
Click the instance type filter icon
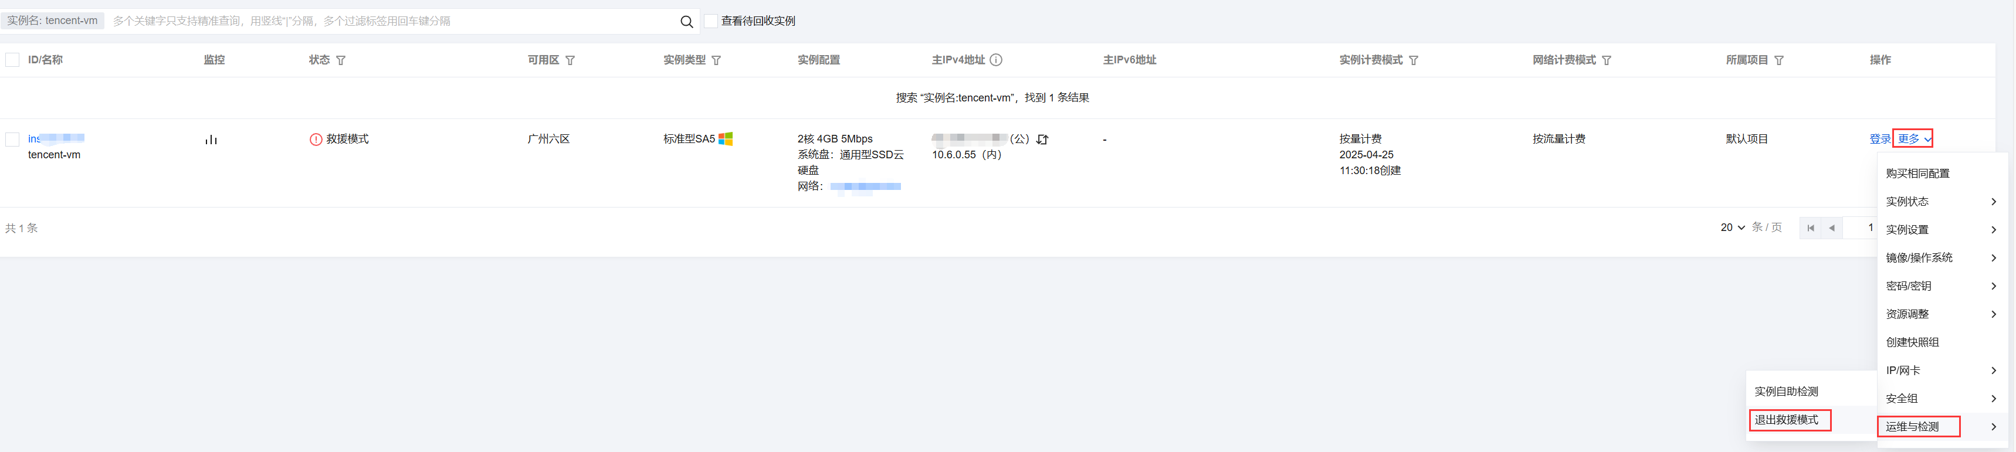[716, 60]
